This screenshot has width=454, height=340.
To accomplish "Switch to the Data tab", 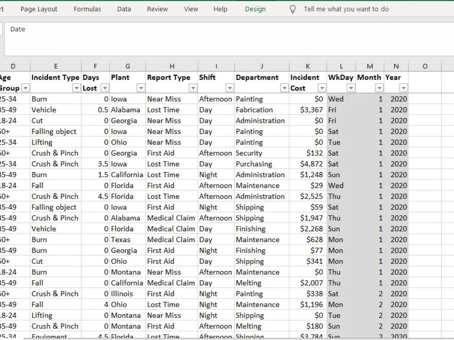I will [x=124, y=9].
